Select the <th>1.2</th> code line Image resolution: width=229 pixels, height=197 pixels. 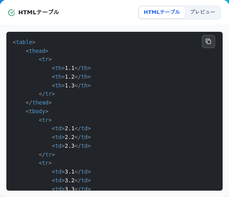click(71, 77)
